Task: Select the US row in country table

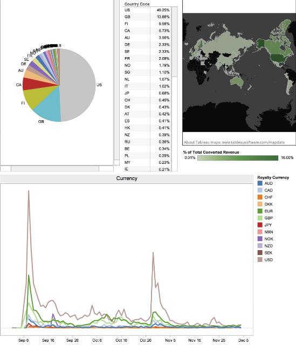Action: pyautogui.click(x=147, y=10)
